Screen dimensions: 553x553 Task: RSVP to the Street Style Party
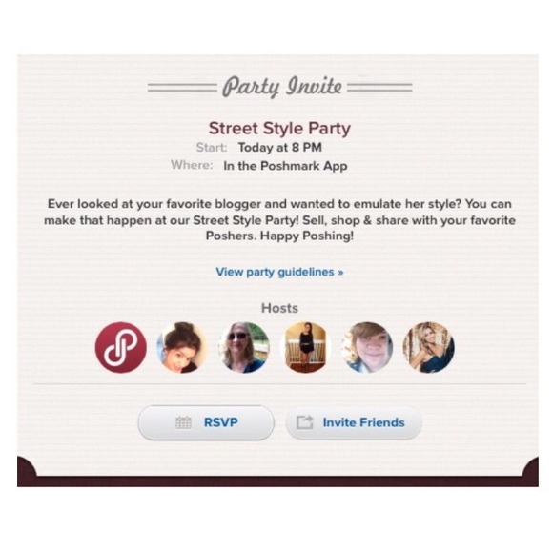click(x=206, y=422)
